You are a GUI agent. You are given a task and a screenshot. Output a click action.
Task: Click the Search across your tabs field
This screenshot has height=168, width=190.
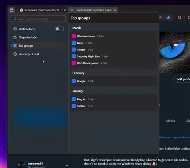click(x=38, y=19)
